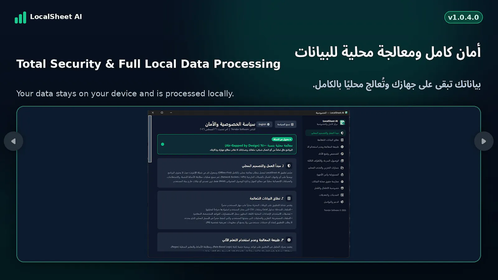Click document icon beside نطاق البيانات sidebar item
The height and width of the screenshot is (280, 498).
pos(342,140)
